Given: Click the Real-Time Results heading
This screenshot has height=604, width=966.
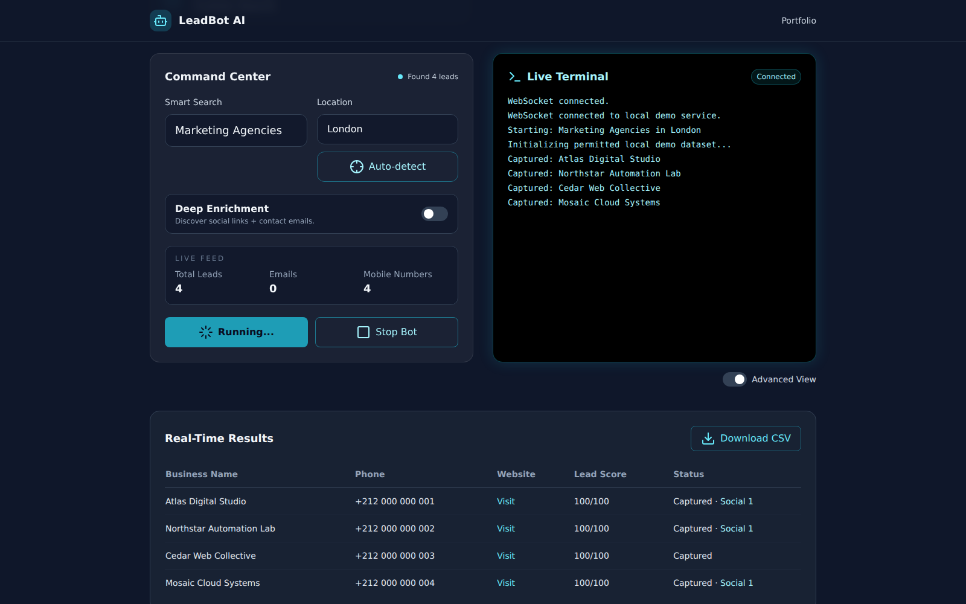Looking at the screenshot, I should click(219, 439).
